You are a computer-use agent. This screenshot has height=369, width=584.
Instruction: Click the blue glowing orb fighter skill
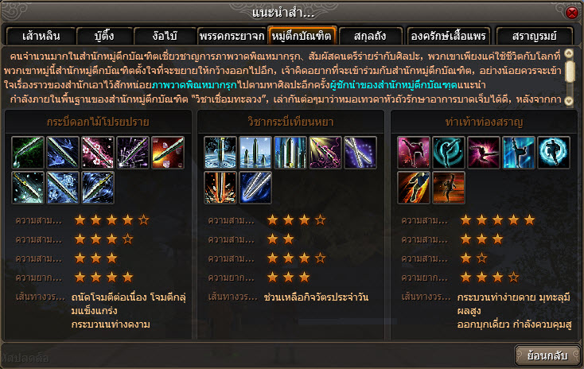pyautogui.click(x=554, y=152)
